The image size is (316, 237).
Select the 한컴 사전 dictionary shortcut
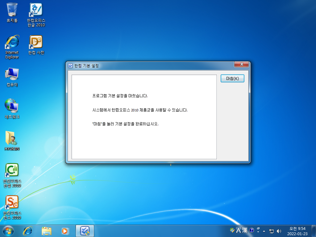(x=36, y=45)
